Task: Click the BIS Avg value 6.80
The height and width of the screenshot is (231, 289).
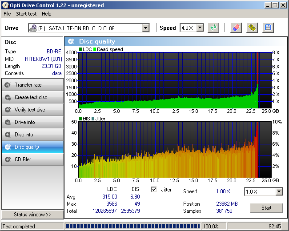Action: [135, 196]
